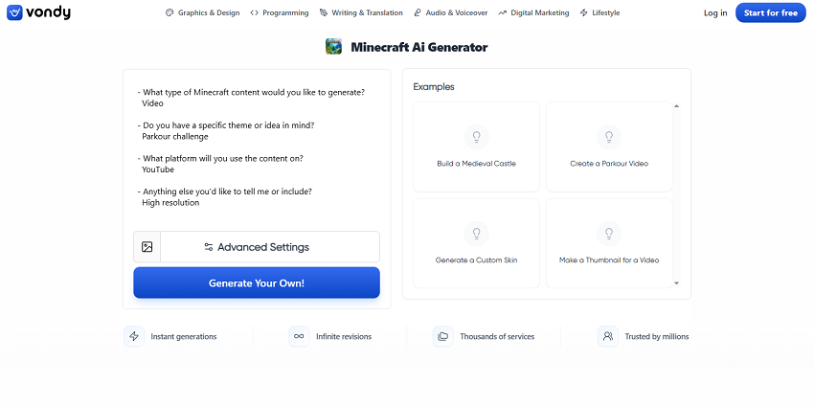814x406 pixels.
Task: Click the Log in link
Action: 715,13
